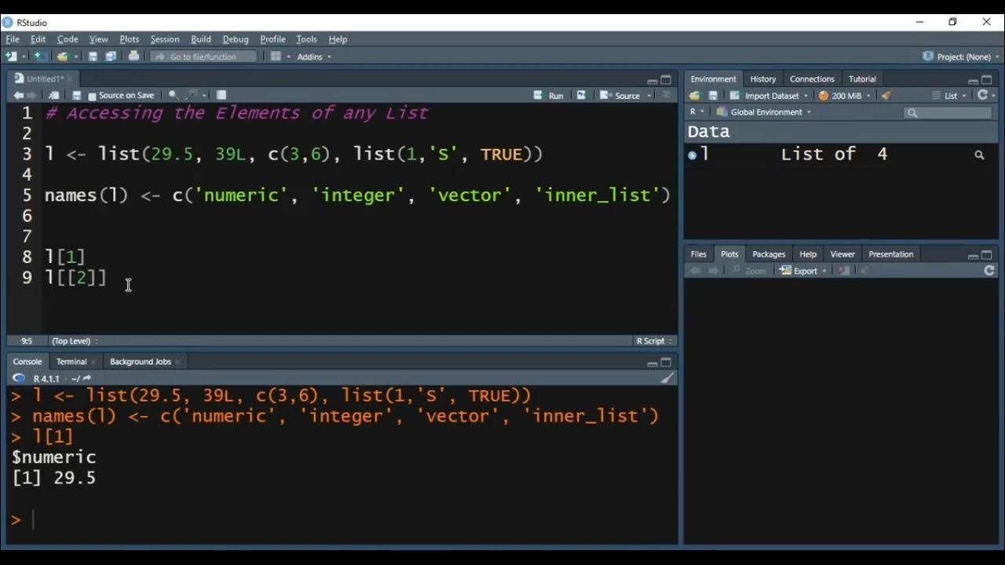The height and width of the screenshot is (565, 1005).
Task: Open the R Script file type selector
Action: [x=654, y=341]
